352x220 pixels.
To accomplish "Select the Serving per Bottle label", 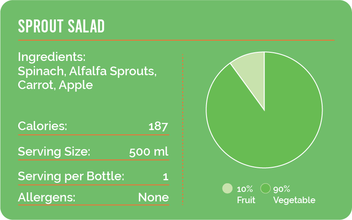I will click(71, 176).
